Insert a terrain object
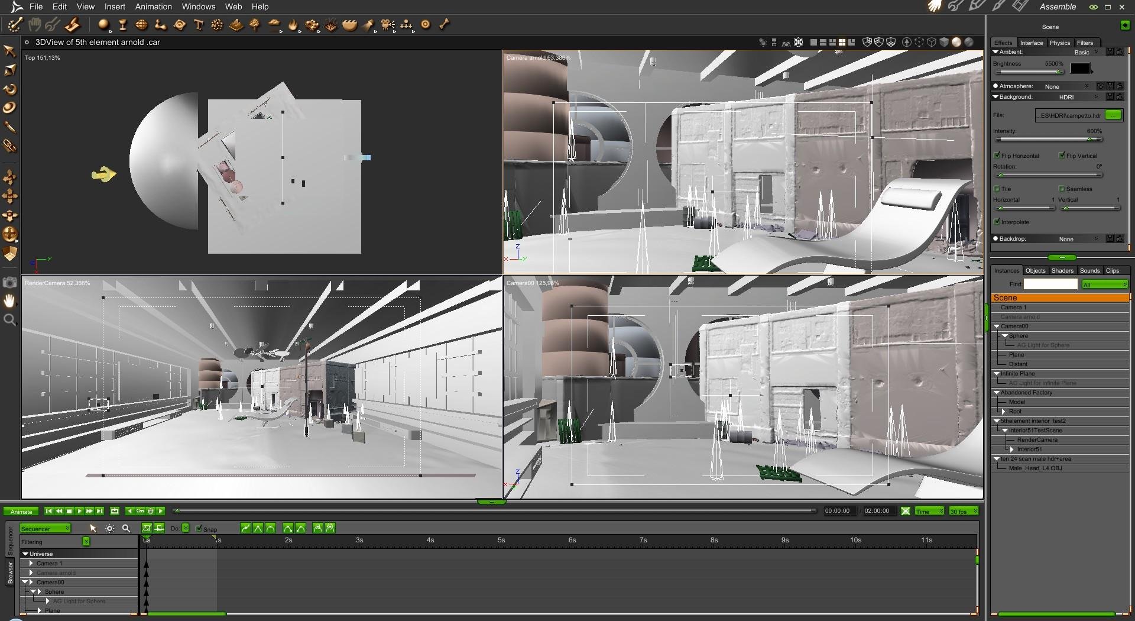 [x=236, y=25]
